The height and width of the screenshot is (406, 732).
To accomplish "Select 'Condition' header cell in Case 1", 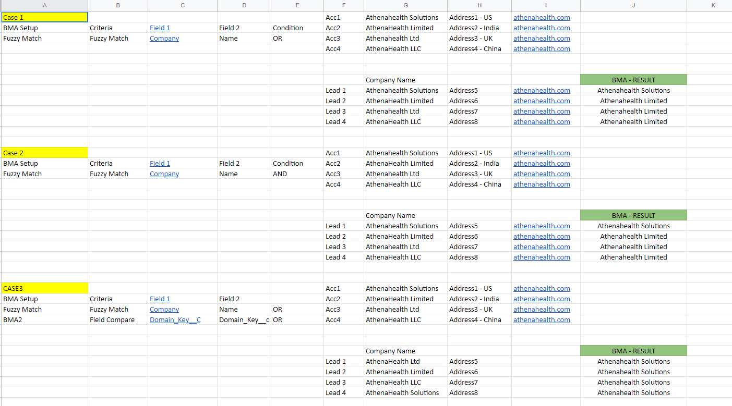I will pos(297,28).
